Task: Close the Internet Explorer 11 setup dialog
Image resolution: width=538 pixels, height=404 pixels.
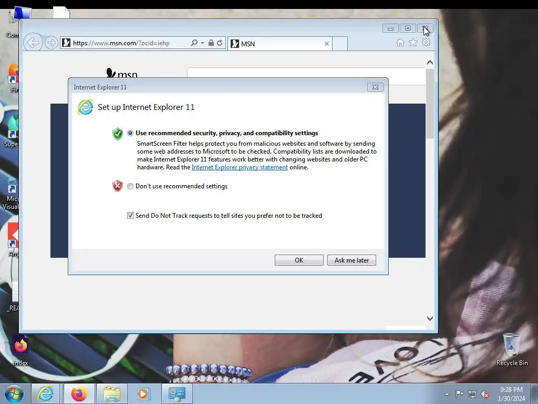Action: tap(375, 87)
